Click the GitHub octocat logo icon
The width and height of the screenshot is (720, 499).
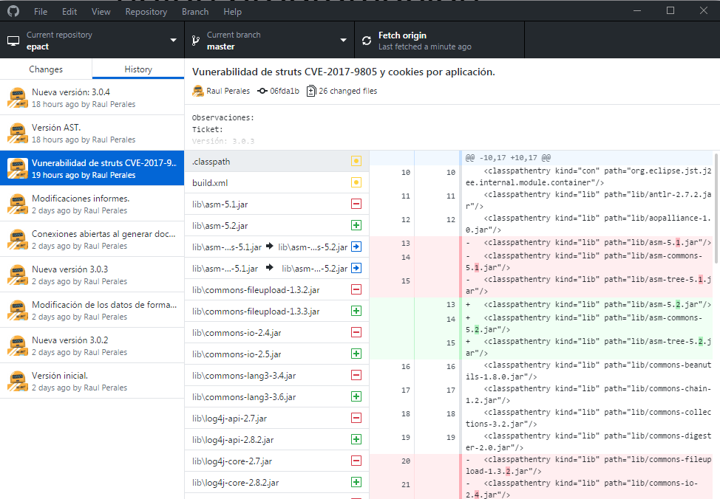[13, 11]
